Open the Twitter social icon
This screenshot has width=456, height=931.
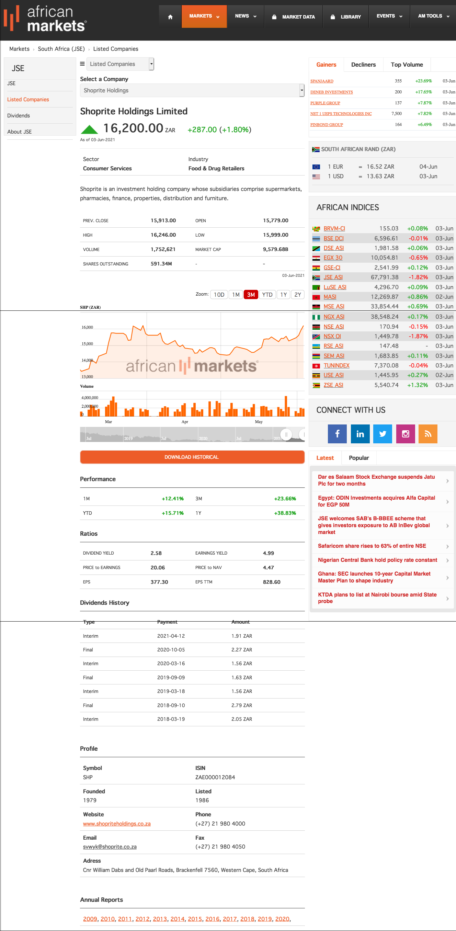tap(383, 434)
